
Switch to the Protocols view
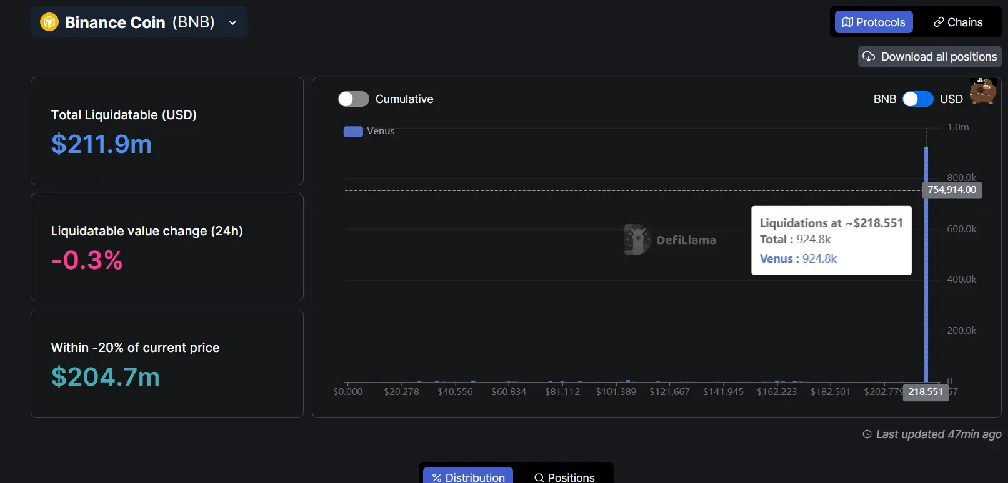click(874, 22)
